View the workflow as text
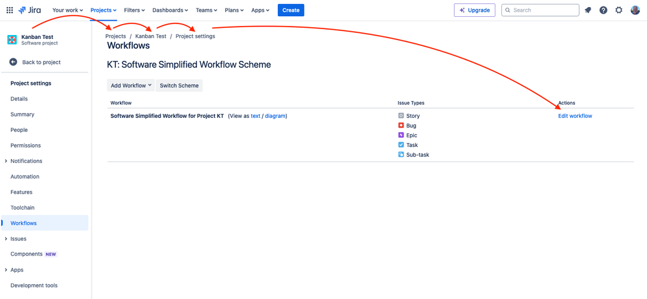The height and width of the screenshot is (299, 647). (x=255, y=116)
